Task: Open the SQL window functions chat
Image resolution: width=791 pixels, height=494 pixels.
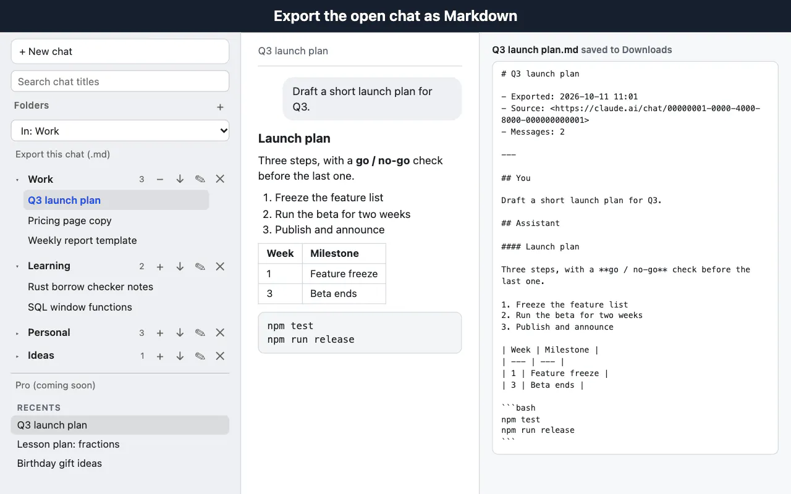Action: (80, 307)
